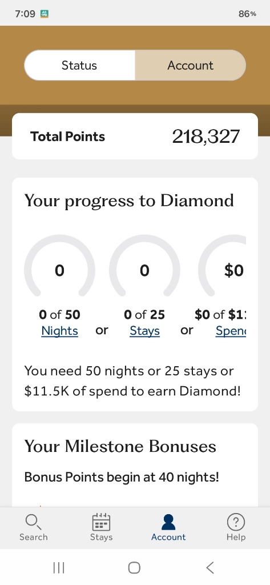Screen dimensions: 270x585
Task: Tap the Android recent apps icon
Action: (x=59, y=568)
